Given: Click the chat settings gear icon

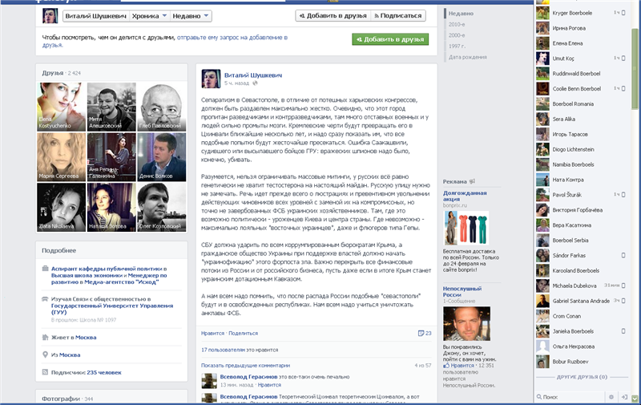Looking at the screenshot, I should click(x=612, y=396).
